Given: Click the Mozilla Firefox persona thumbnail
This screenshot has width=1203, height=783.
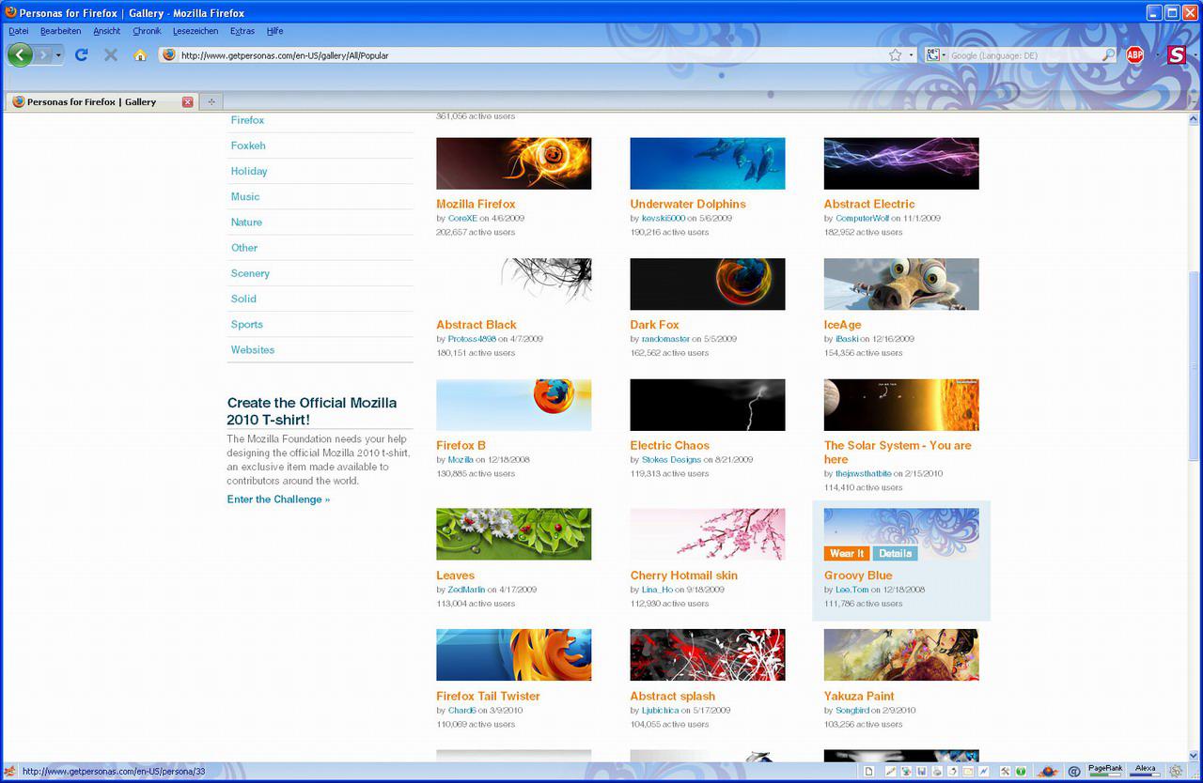Looking at the screenshot, I should pos(513,163).
